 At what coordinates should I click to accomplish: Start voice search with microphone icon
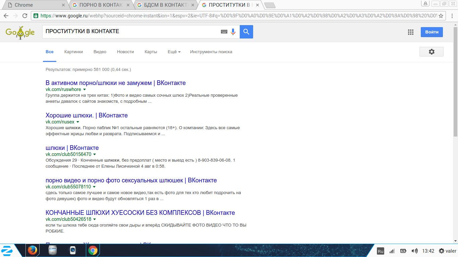click(x=233, y=32)
